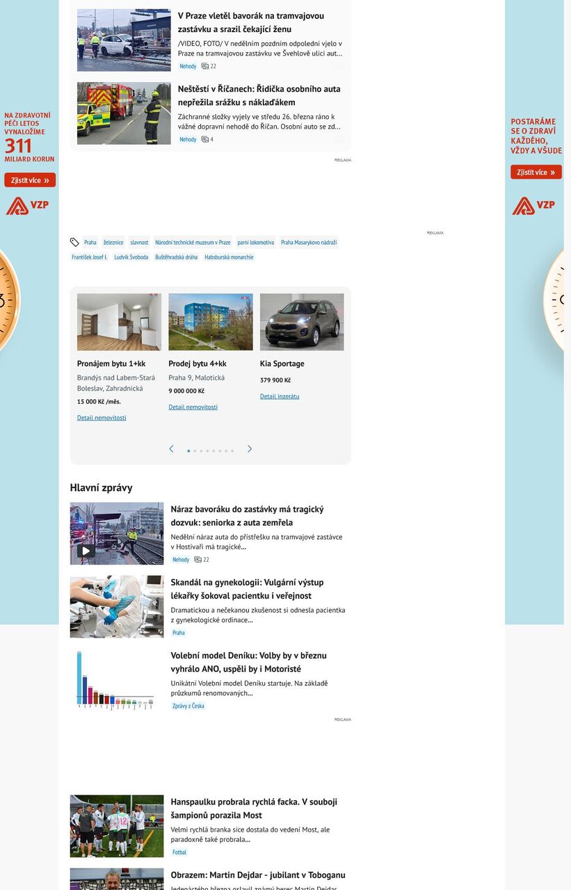Play video on the Náraz bavoráku thumbnail
Viewport: 571px width, 890px height.
[x=86, y=551]
